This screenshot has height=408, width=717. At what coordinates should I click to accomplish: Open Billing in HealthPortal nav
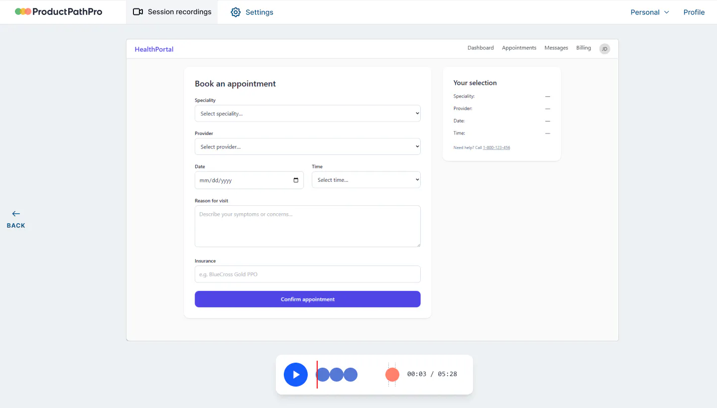click(x=584, y=48)
